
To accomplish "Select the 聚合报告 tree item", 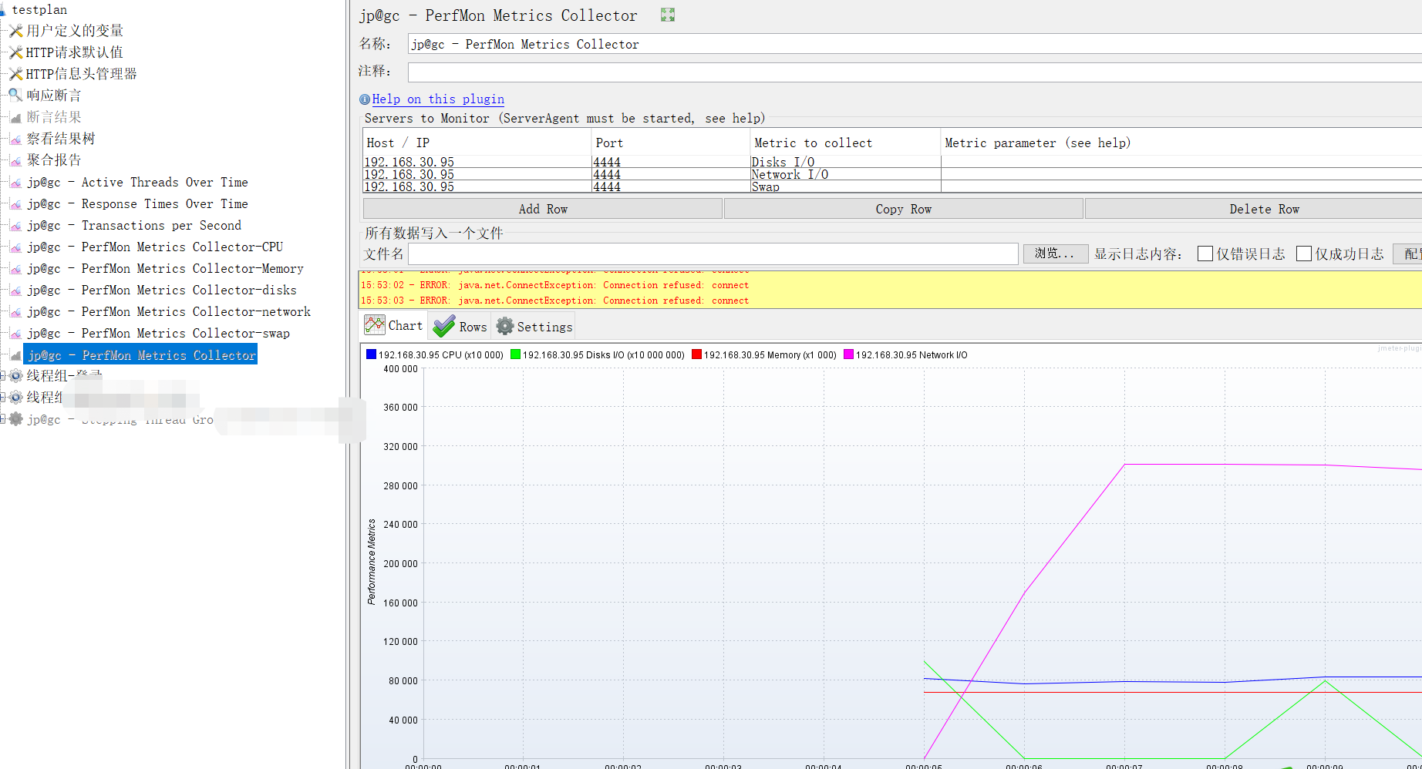I will coord(54,160).
